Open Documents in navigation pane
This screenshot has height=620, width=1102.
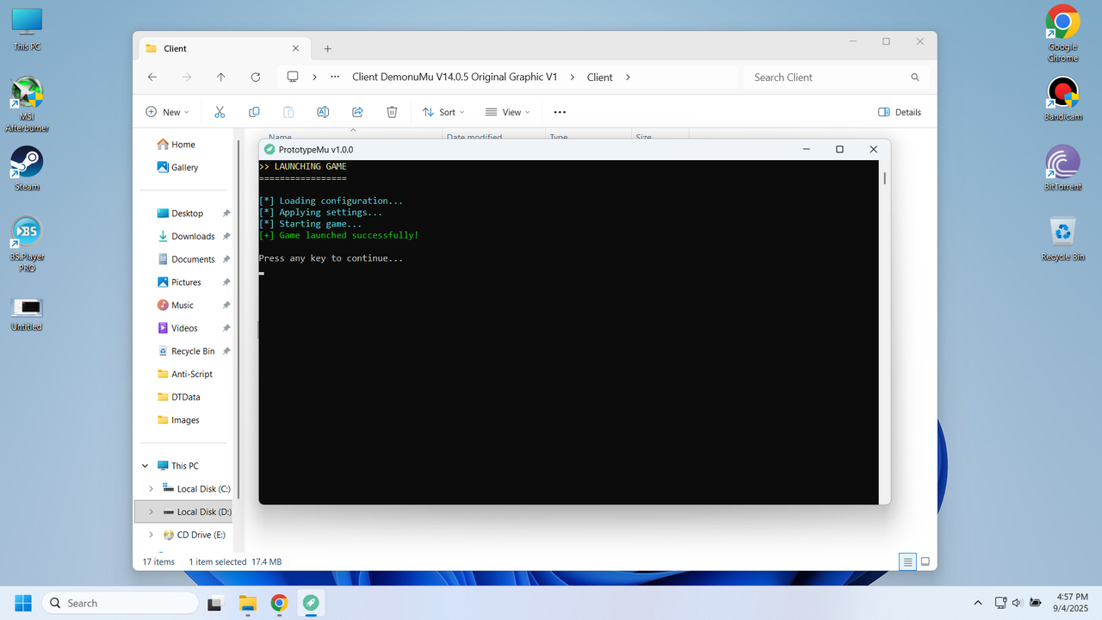pos(186,259)
